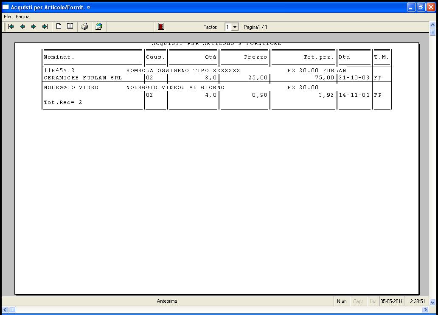Click the quantity value 4,0
Viewport: 438px width, 315px height.
211,95
